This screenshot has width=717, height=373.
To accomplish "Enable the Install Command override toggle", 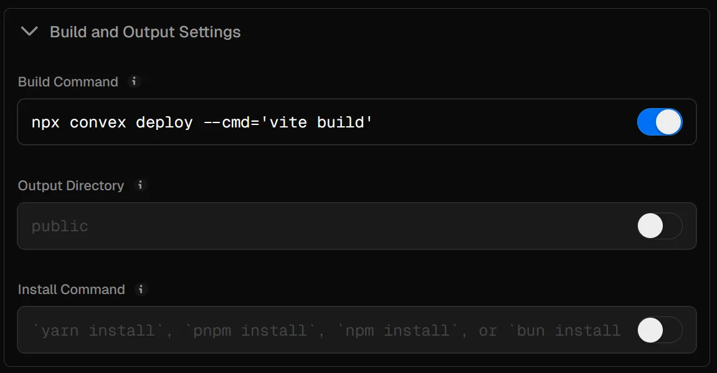I will [x=660, y=330].
